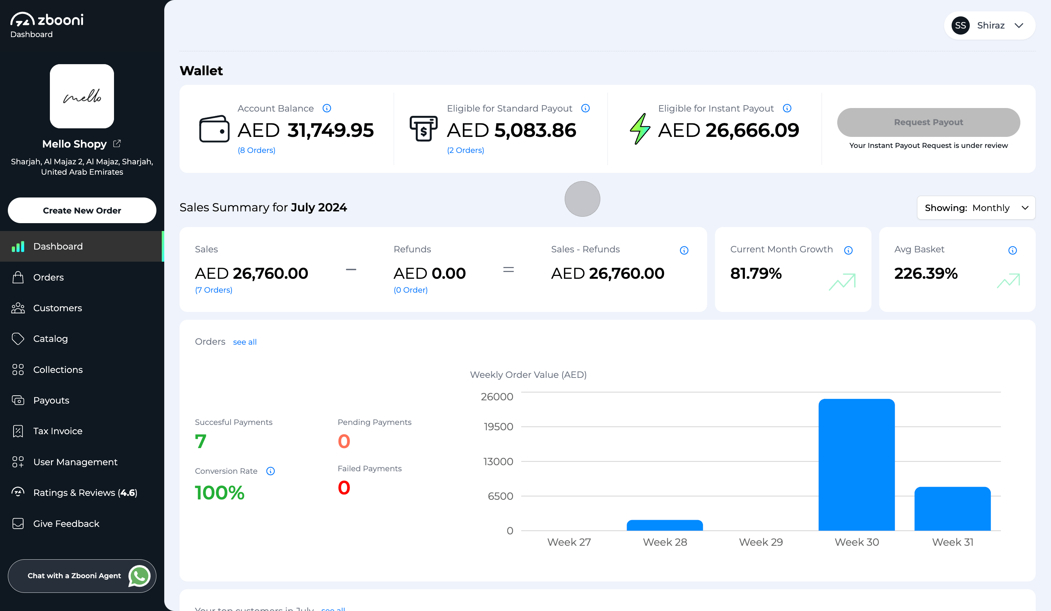Open the Showing: Monthly period dropdown
Screen dimensions: 1051x611
point(976,207)
